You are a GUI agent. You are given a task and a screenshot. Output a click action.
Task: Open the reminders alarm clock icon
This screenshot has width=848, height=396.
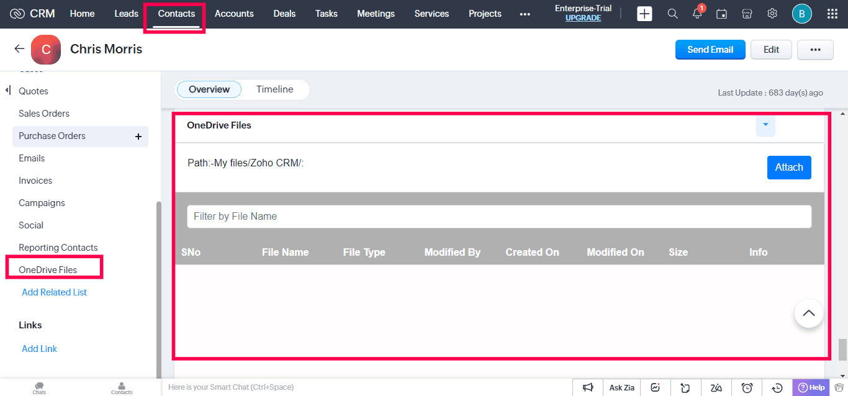point(747,387)
